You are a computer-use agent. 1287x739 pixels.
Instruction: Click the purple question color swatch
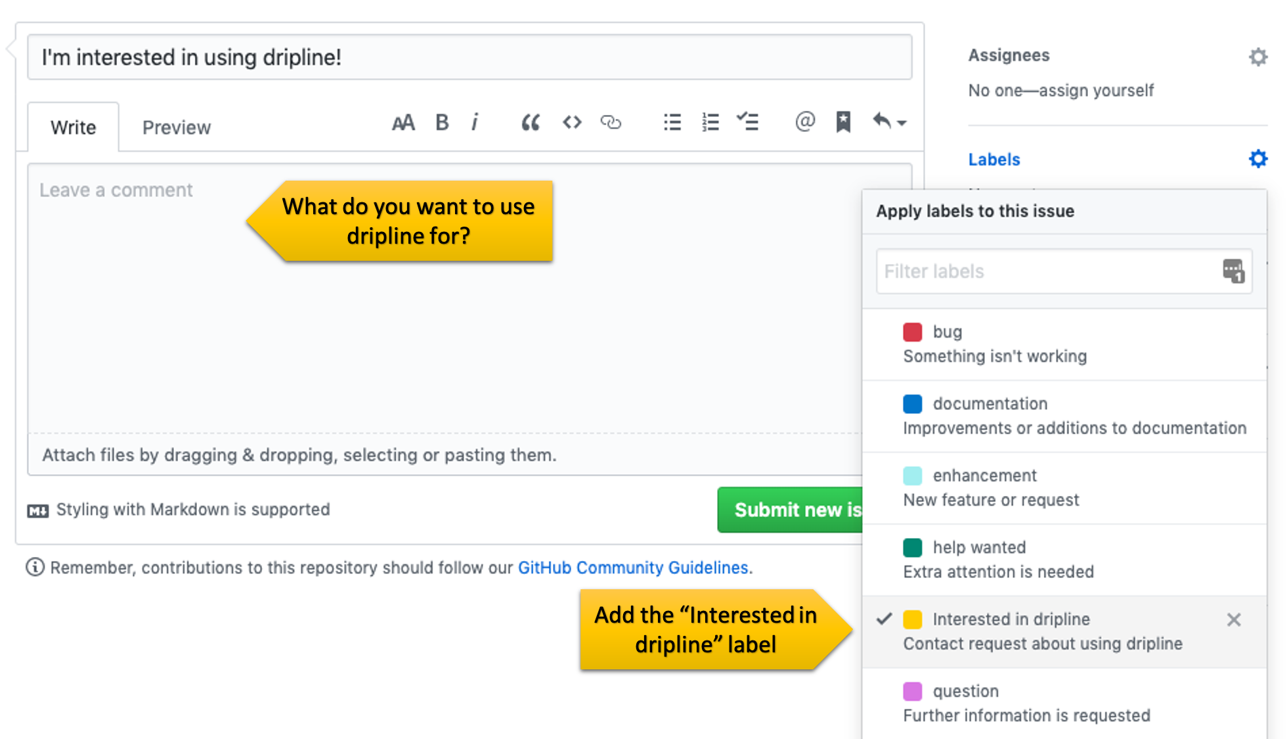tap(912, 691)
